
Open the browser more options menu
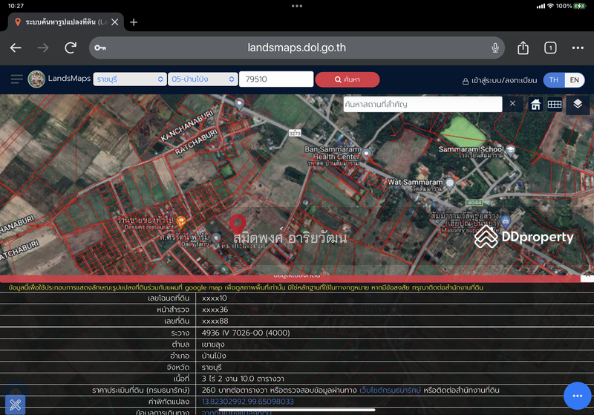(x=578, y=48)
